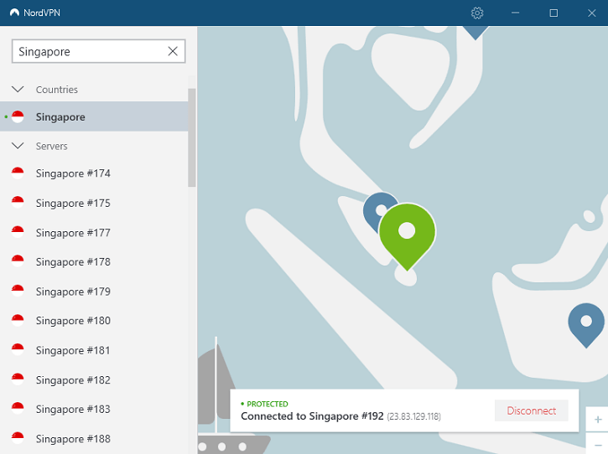The height and width of the screenshot is (454, 608).
Task: Click flag icon beside Singapore #174
Action: point(18,173)
